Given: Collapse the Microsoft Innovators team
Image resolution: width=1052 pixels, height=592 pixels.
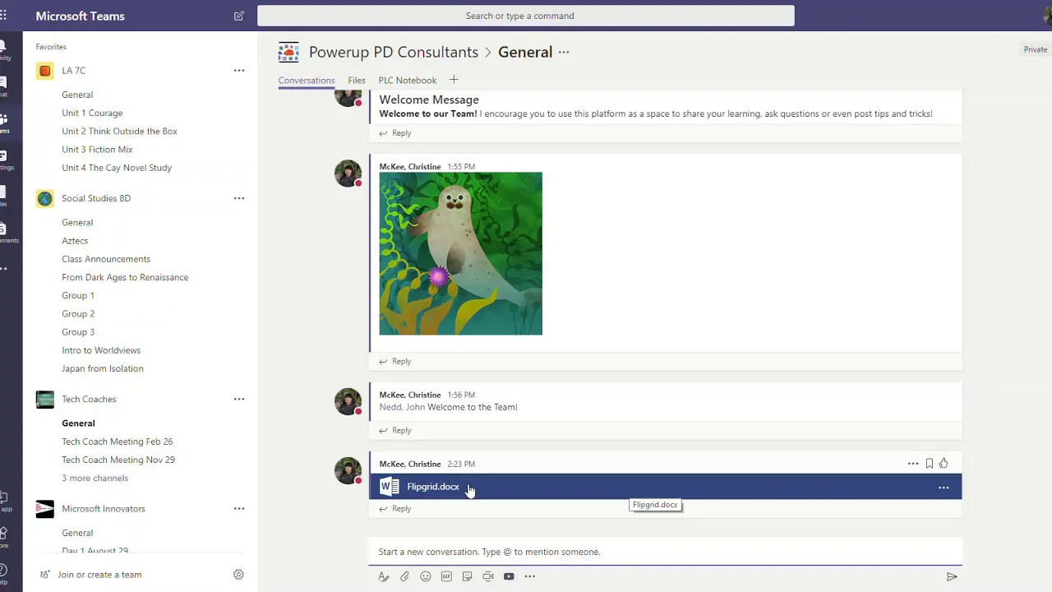Looking at the screenshot, I should click(x=104, y=508).
